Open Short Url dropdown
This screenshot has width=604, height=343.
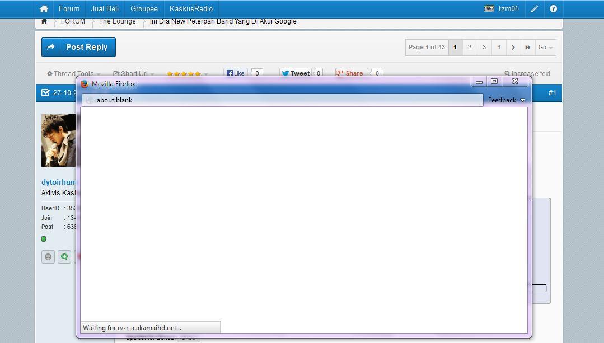coord(134,73)
